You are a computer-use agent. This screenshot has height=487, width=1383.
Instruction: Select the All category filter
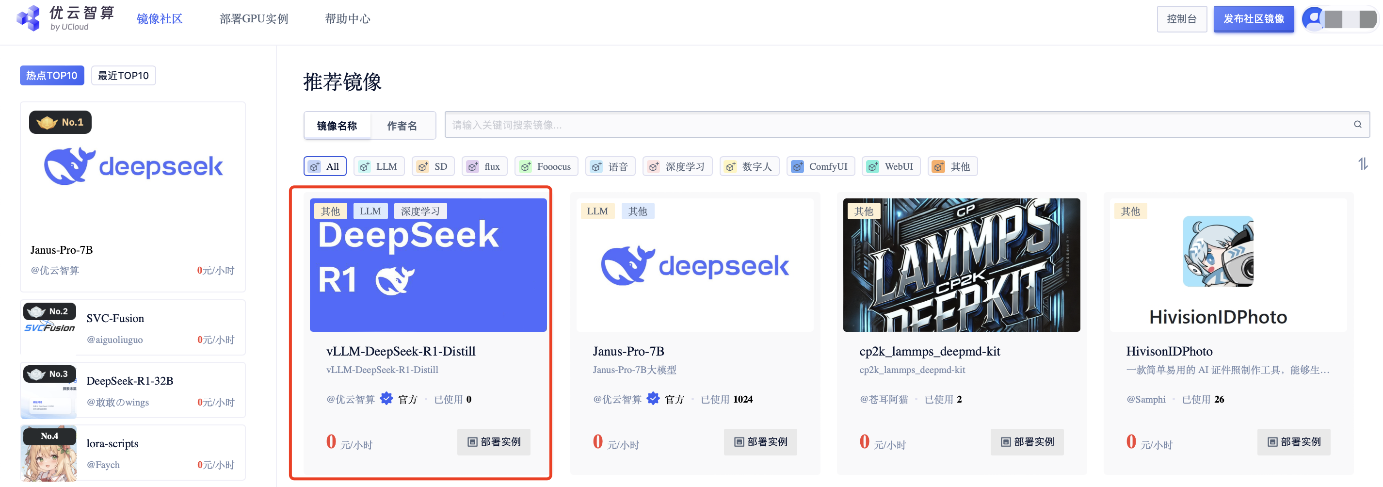click(x=325, y=166)
